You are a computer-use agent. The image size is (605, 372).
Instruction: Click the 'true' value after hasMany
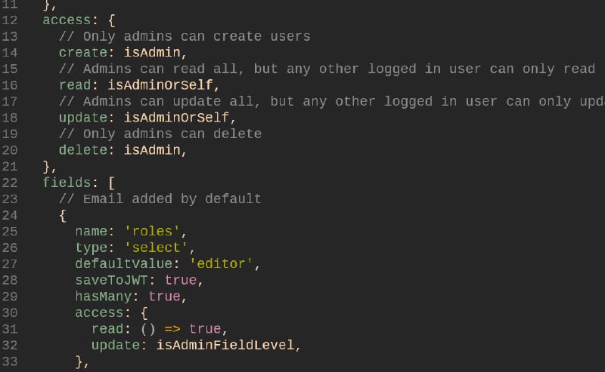[164, 297]
